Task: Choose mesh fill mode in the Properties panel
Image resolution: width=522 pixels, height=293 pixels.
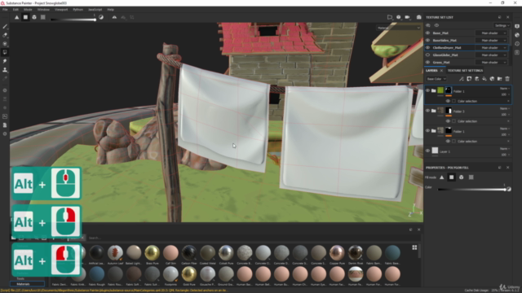Action: click(462, 177)
